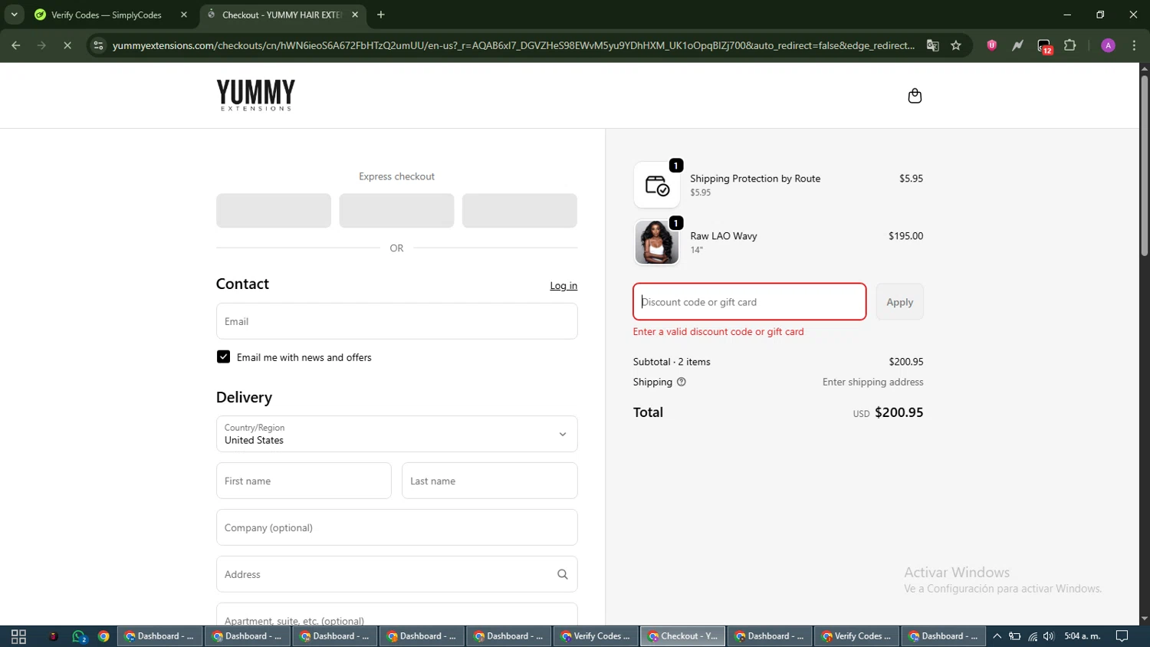Click the extension icon with 12 badge
This screenshot has width=1150, height=647.
click(1044, 46)
